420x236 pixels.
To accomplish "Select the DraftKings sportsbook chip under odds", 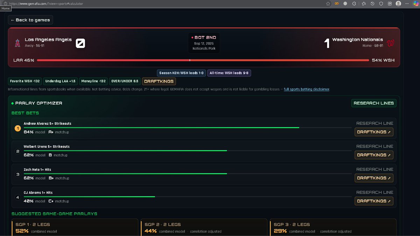I will (x=159, y=81).
